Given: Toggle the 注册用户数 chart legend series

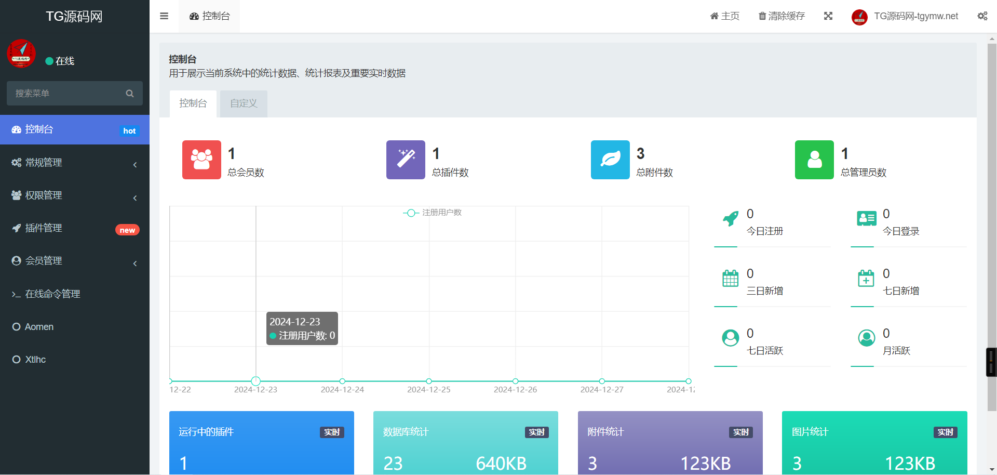Looking at the screenshot, I should (432, 213).
